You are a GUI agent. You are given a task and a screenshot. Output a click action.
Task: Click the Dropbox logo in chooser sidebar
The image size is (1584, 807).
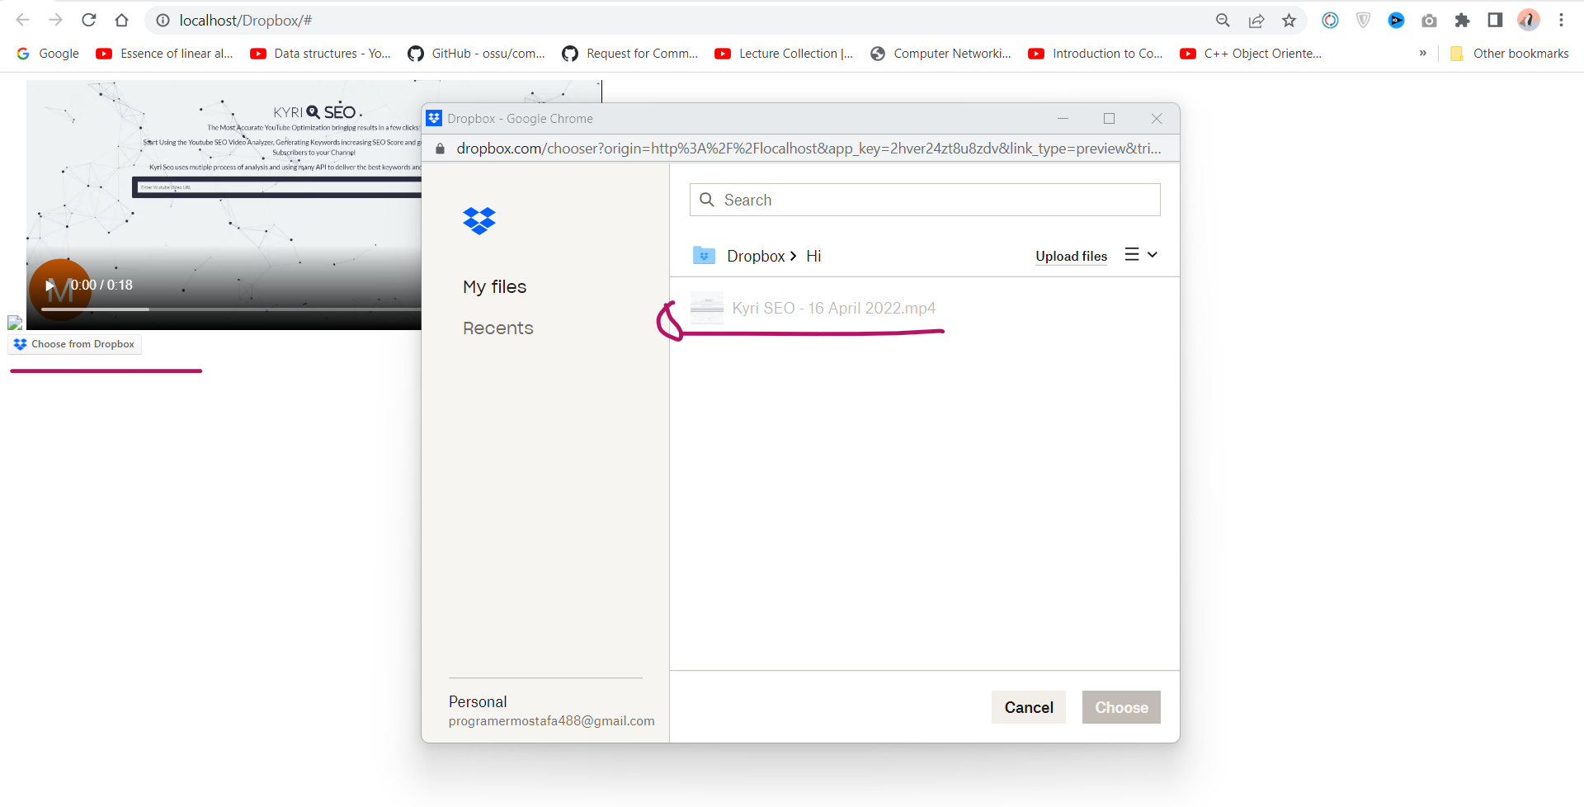pyautogui.click(x=479, y=221)
